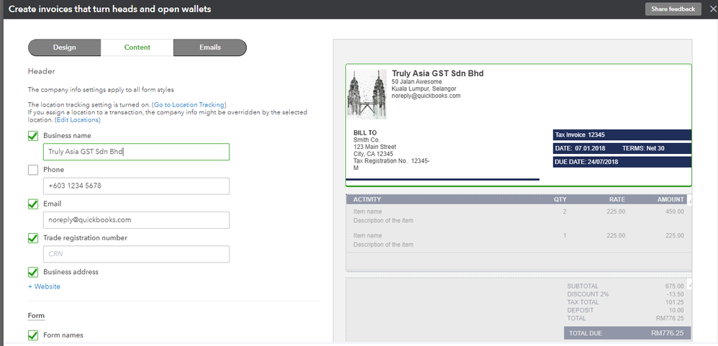Open the Emails tab
This screenshot has height=346, width=718.
pyautogui.click(x=210, y=47)
